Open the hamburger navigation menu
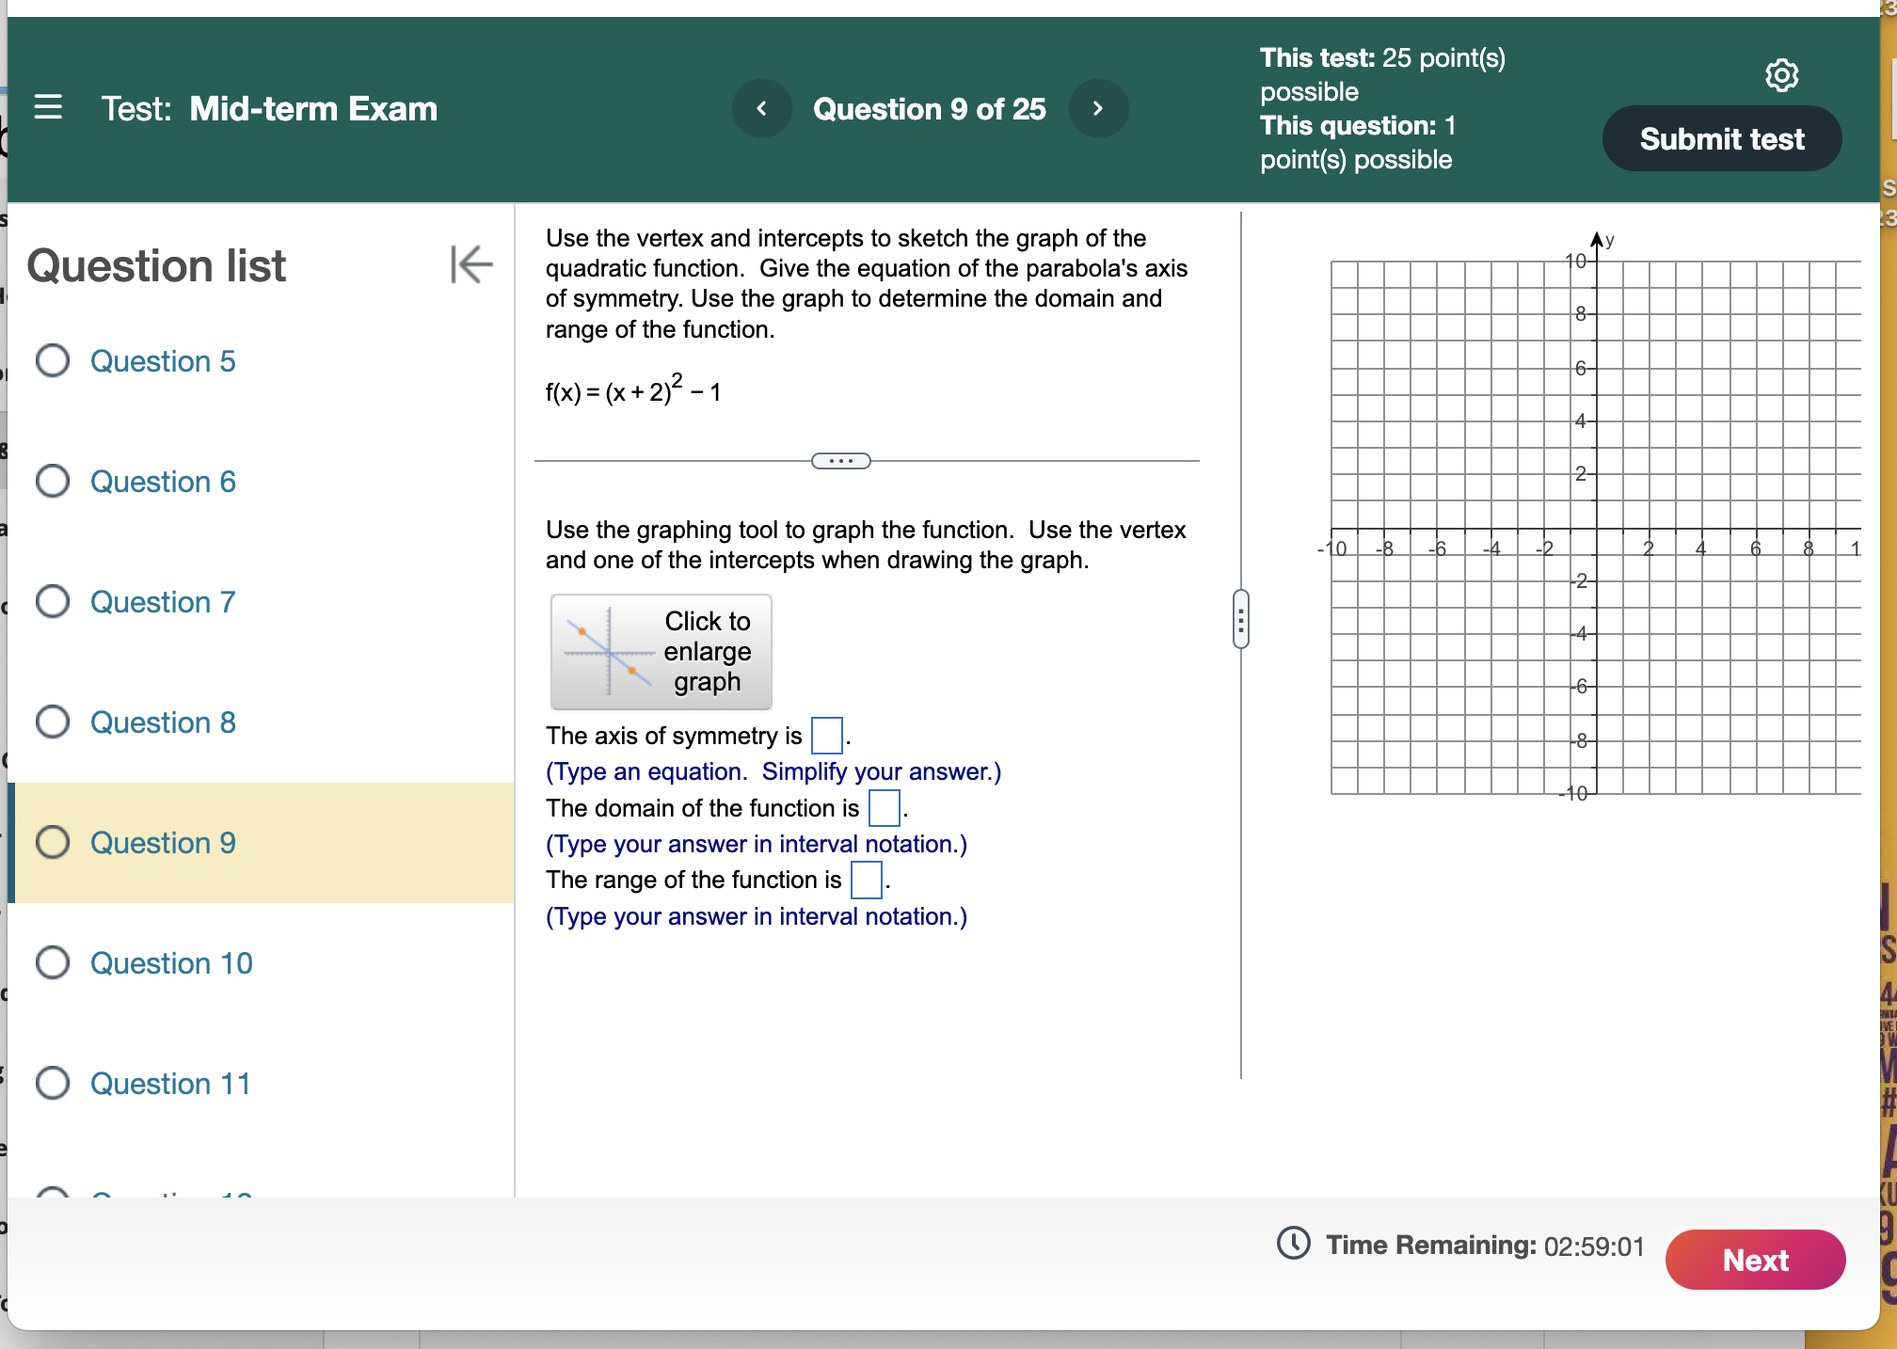The image size is (1897, 1349). pos(48,108)
